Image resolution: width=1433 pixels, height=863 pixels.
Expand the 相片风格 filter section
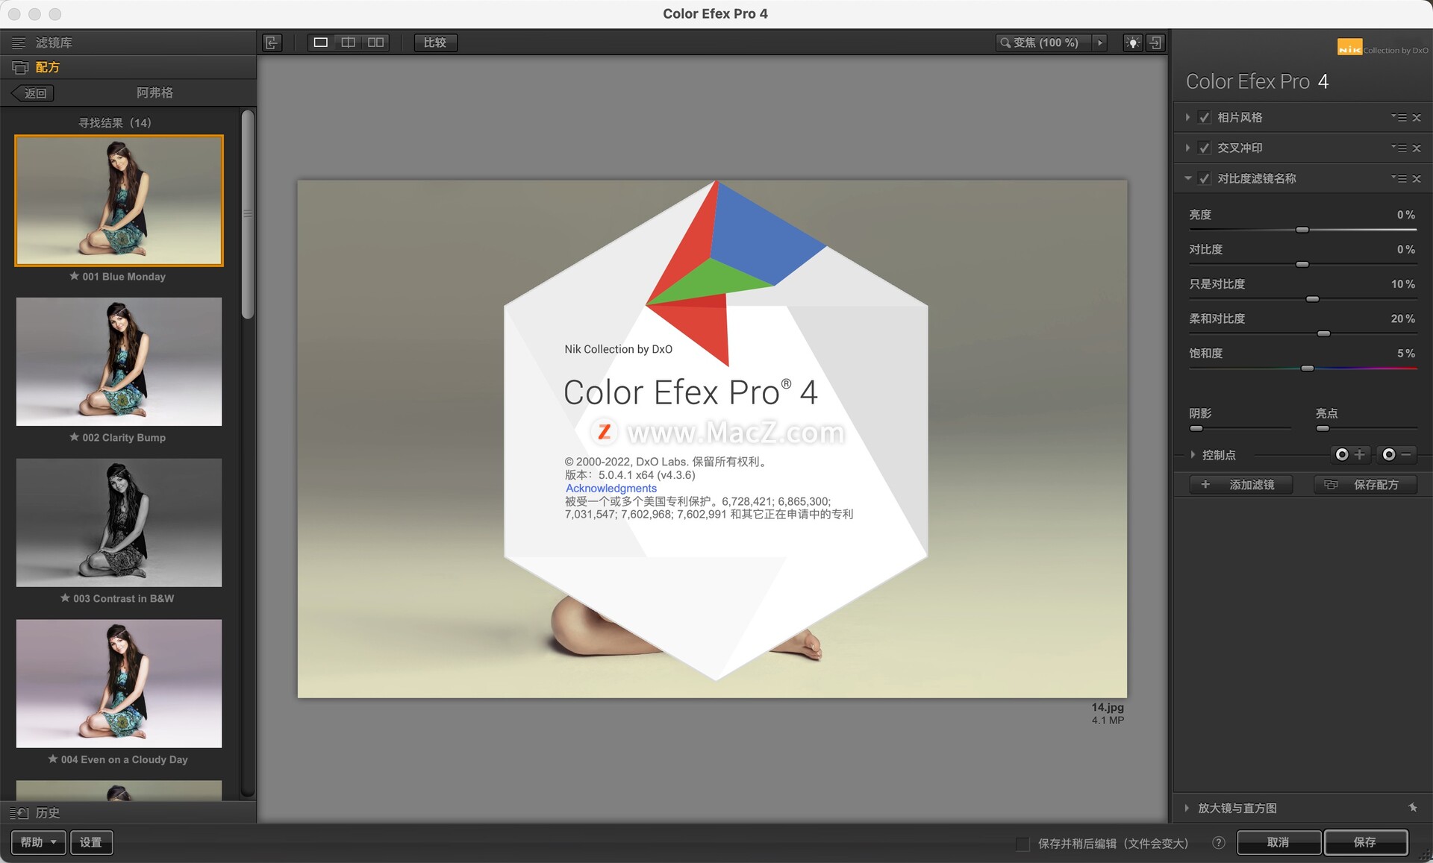[x=1187, y=117]
